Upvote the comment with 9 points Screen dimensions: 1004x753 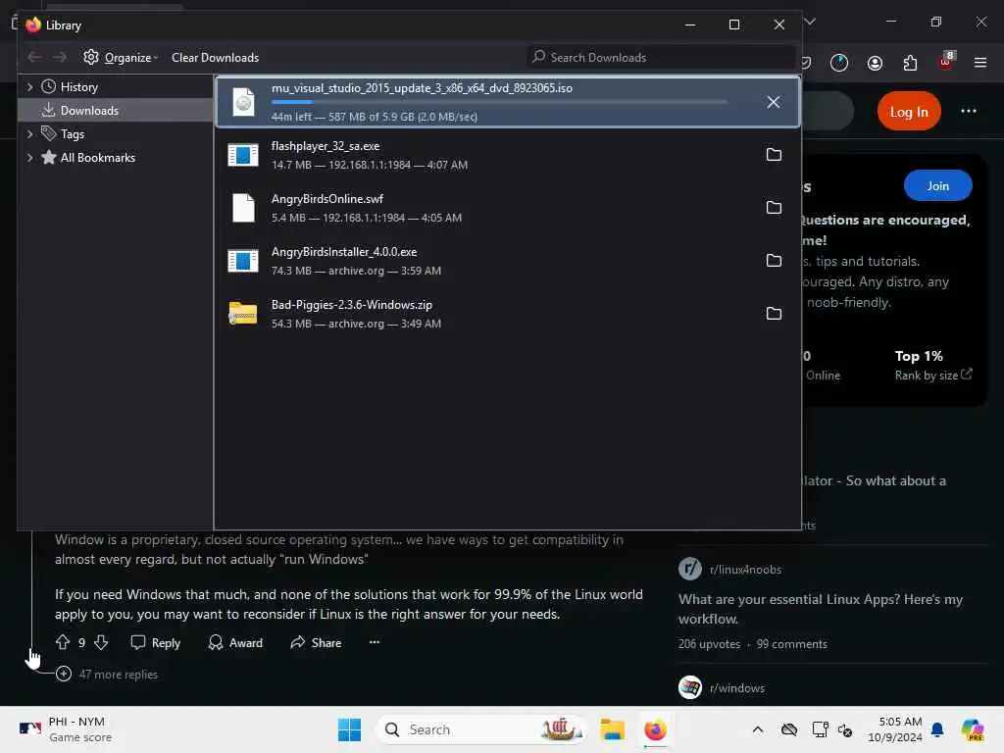pos(62,642)
